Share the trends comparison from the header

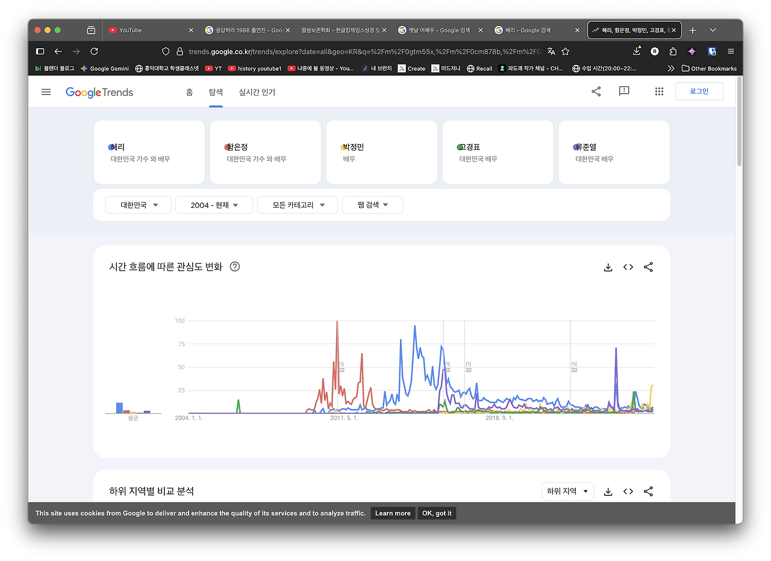pyautogui.click(x=596, y=91)
